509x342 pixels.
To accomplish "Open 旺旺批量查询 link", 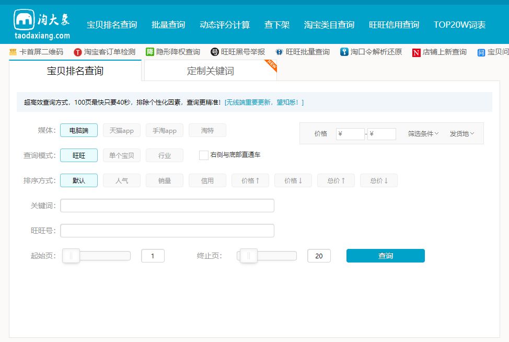I will [x=308, y=52].
